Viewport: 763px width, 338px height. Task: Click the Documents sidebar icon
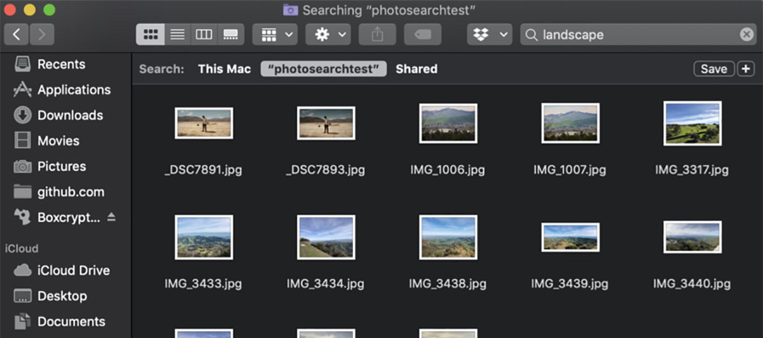point(22,322)
